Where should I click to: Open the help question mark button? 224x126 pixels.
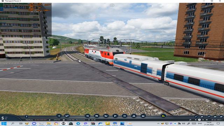[26, 117]
